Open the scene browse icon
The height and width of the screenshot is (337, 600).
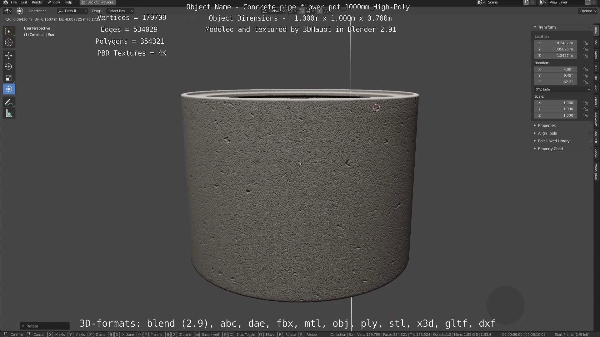(481, 2)
